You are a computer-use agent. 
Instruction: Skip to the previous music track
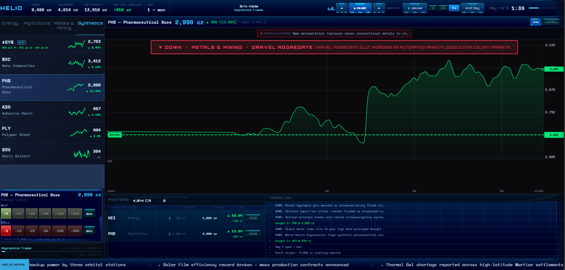(342, 8)
